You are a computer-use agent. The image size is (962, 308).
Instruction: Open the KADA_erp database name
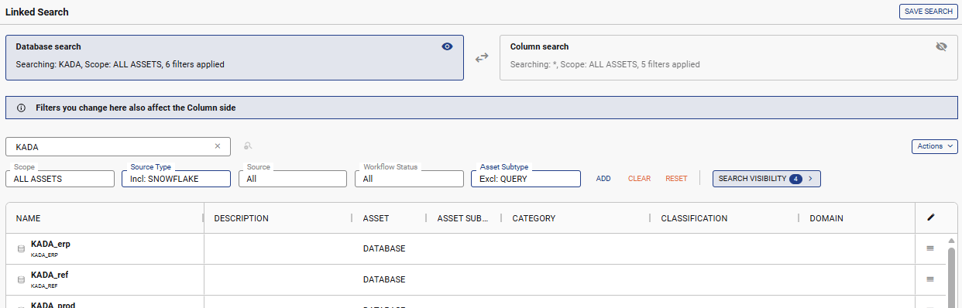[50, 244]
